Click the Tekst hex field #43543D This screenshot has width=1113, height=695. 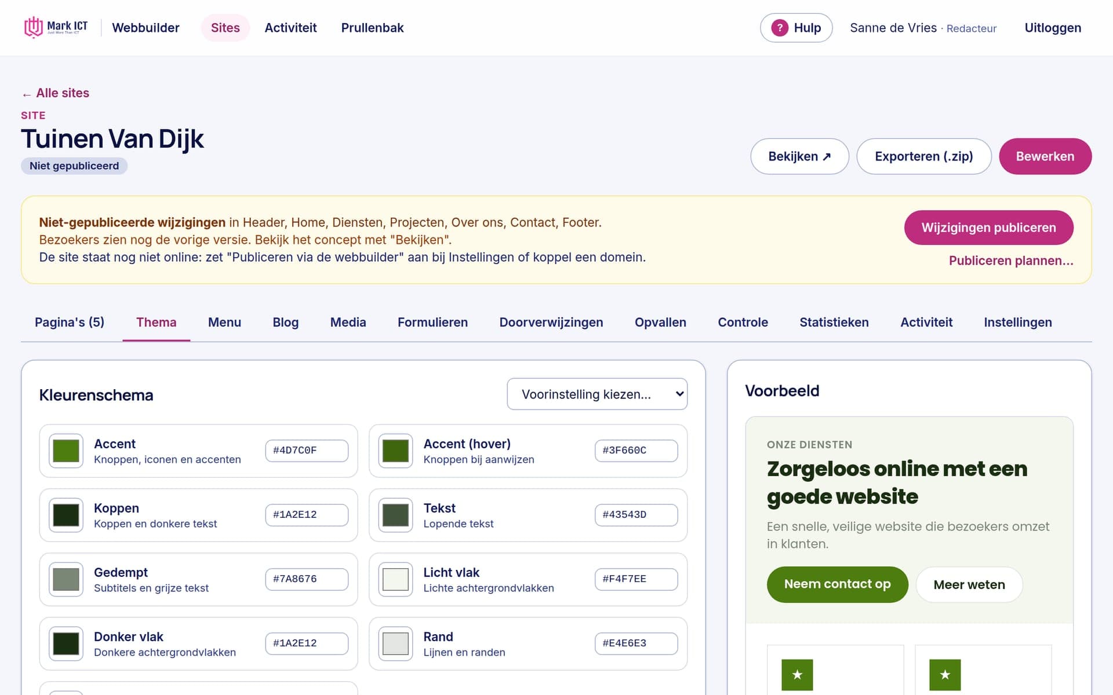tap(636, 515)
